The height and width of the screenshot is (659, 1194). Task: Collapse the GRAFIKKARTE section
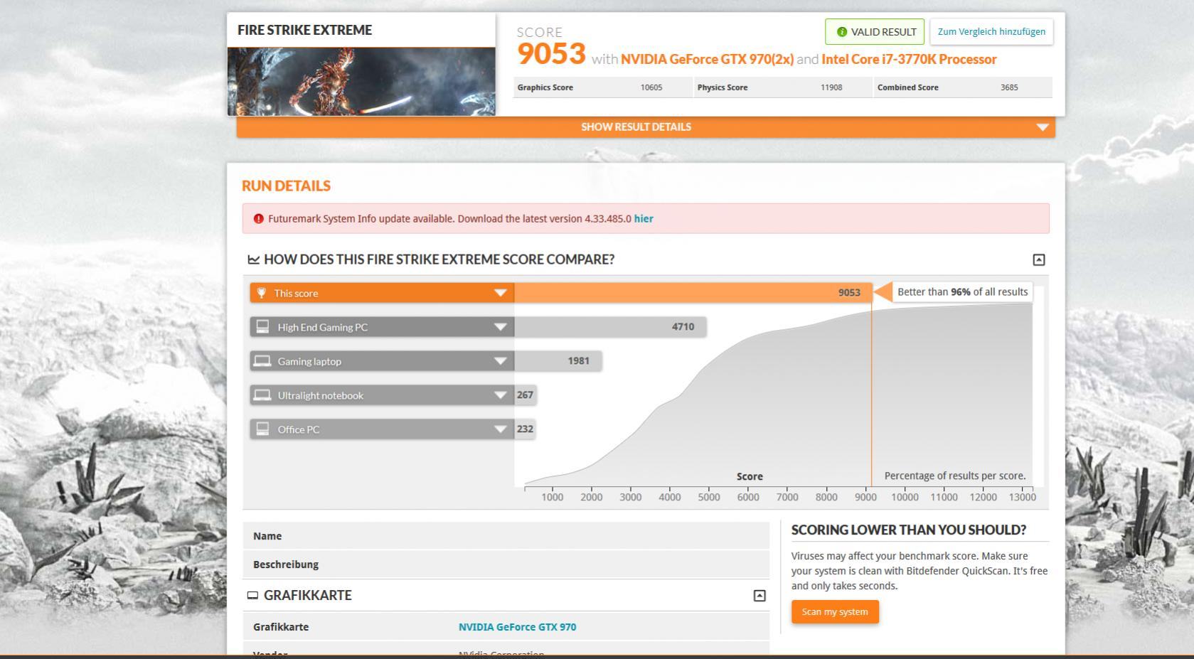pyautogui.click(x=759, y=596)
